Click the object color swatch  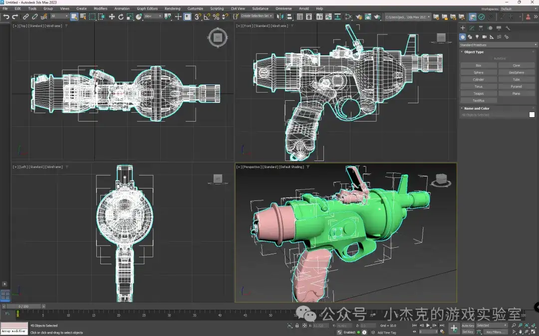point(532,115)
